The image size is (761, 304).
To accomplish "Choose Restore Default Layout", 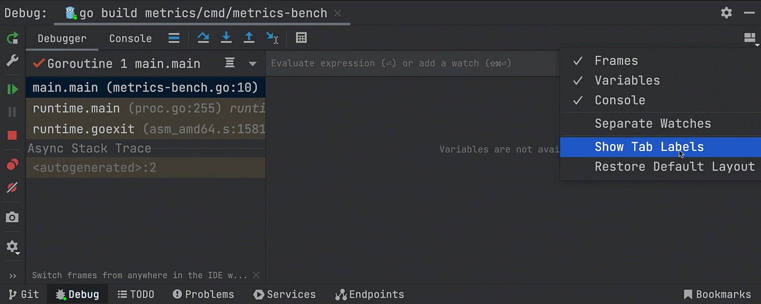I will pyautogui.click(x=674, y=167).
